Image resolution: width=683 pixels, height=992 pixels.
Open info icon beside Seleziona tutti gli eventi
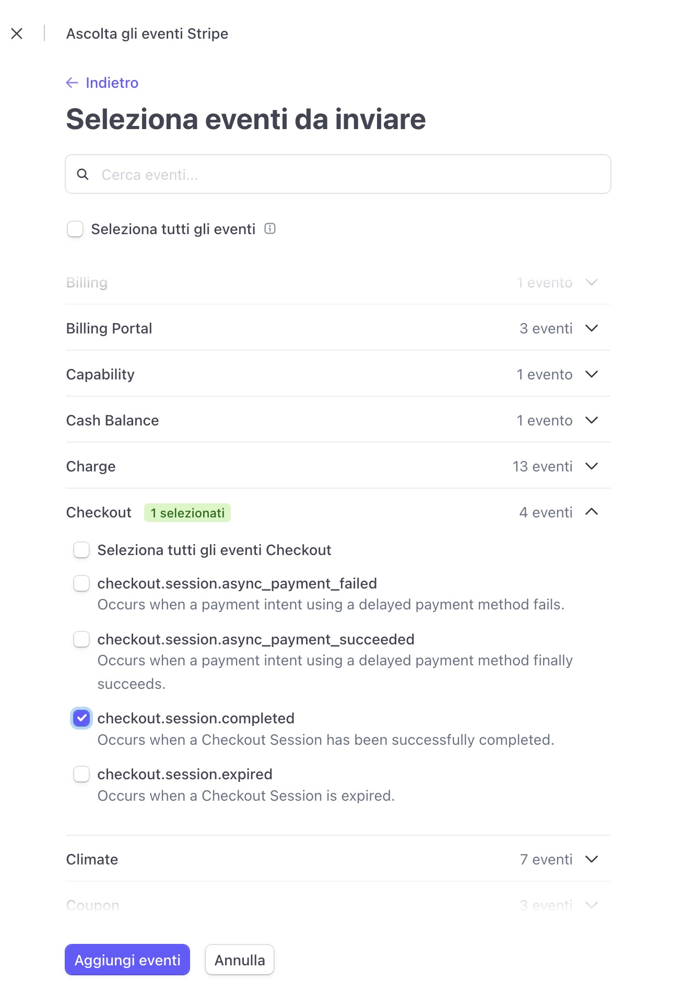[x=270, y=229]
